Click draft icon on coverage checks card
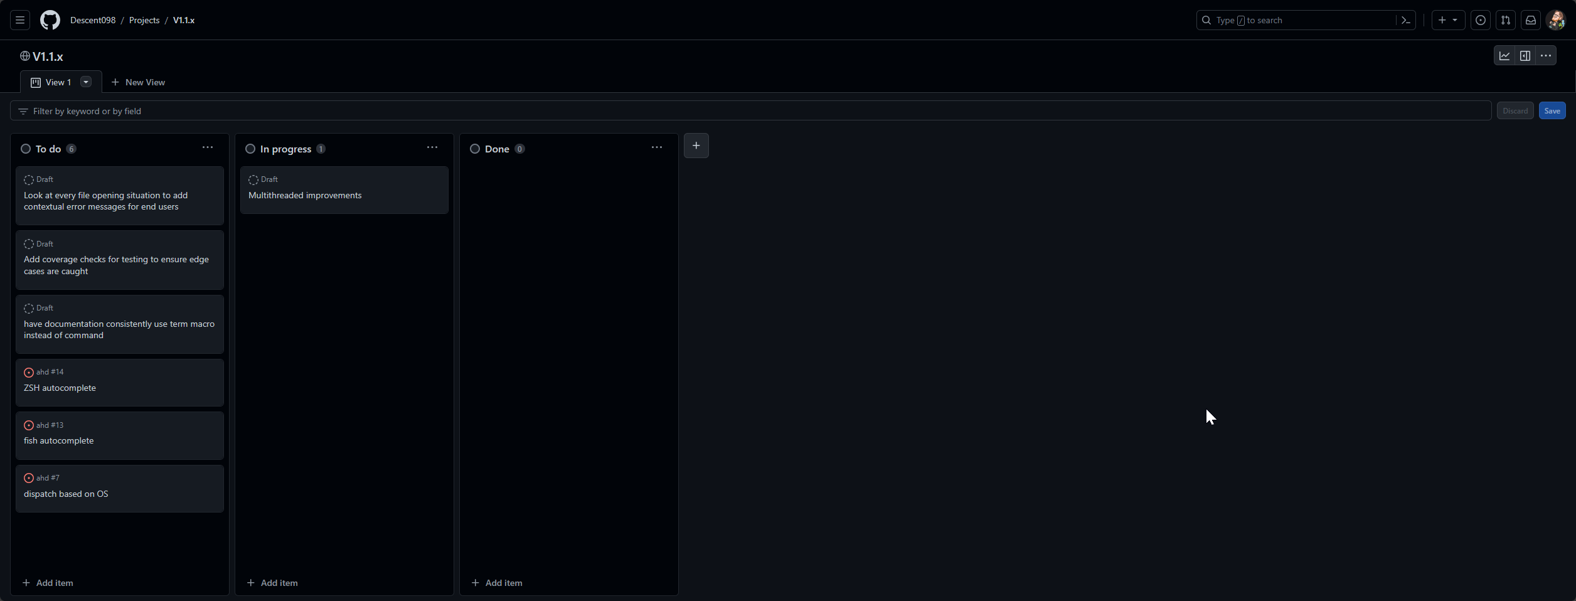 29,244
